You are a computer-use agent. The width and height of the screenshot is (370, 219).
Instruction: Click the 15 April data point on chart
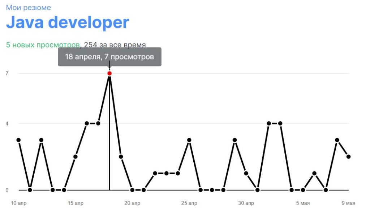coord(76,157)
